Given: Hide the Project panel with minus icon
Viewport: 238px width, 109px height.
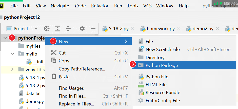Looking at the screenshot, I should pyautogui.click(x=93, y=28).
